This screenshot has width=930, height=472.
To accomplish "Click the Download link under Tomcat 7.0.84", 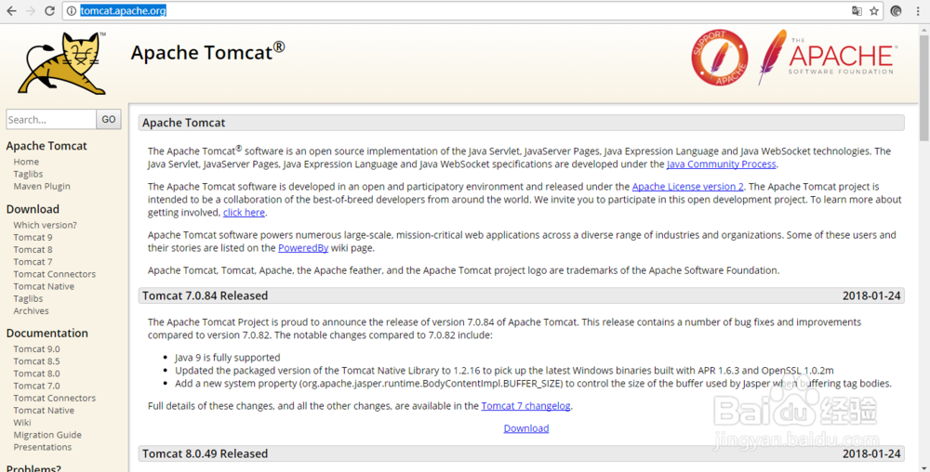I will click(526, 428).
